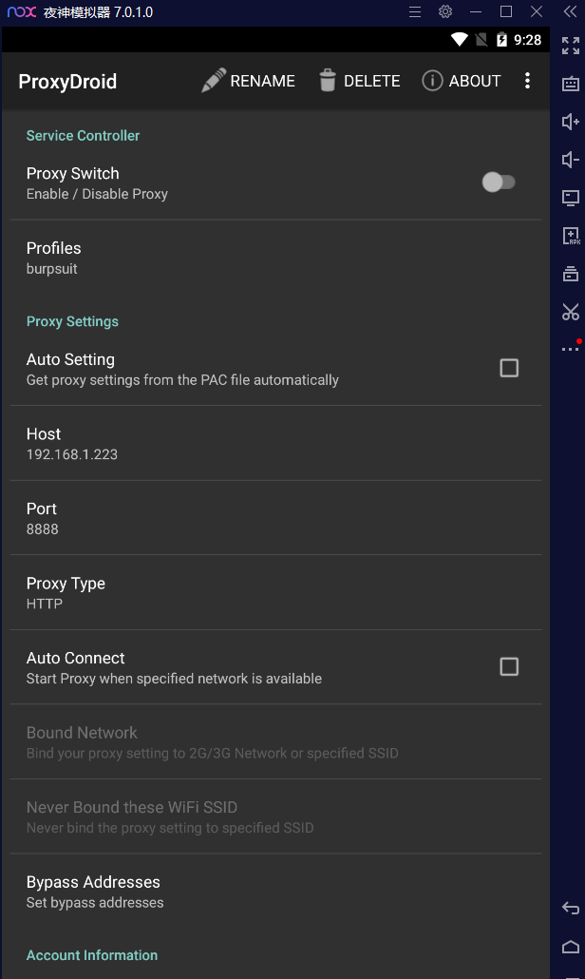Edit the Port 8888 field

[x=275, y=518]
